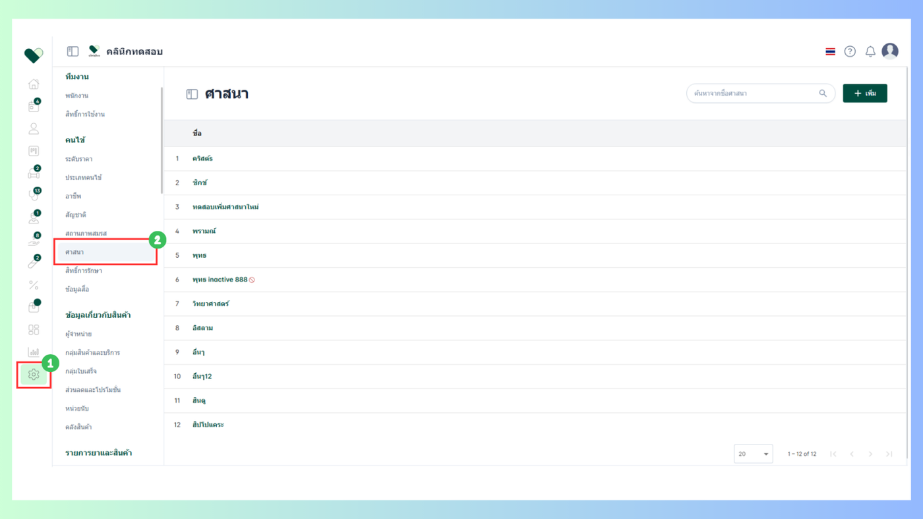Open the notifications bell icon
The width and height of the screenshot is (923, 519).
(870, 51)
